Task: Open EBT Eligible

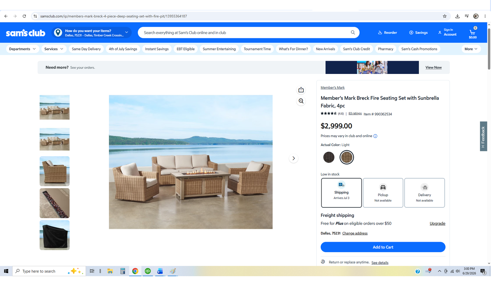Action: point(186,49)
